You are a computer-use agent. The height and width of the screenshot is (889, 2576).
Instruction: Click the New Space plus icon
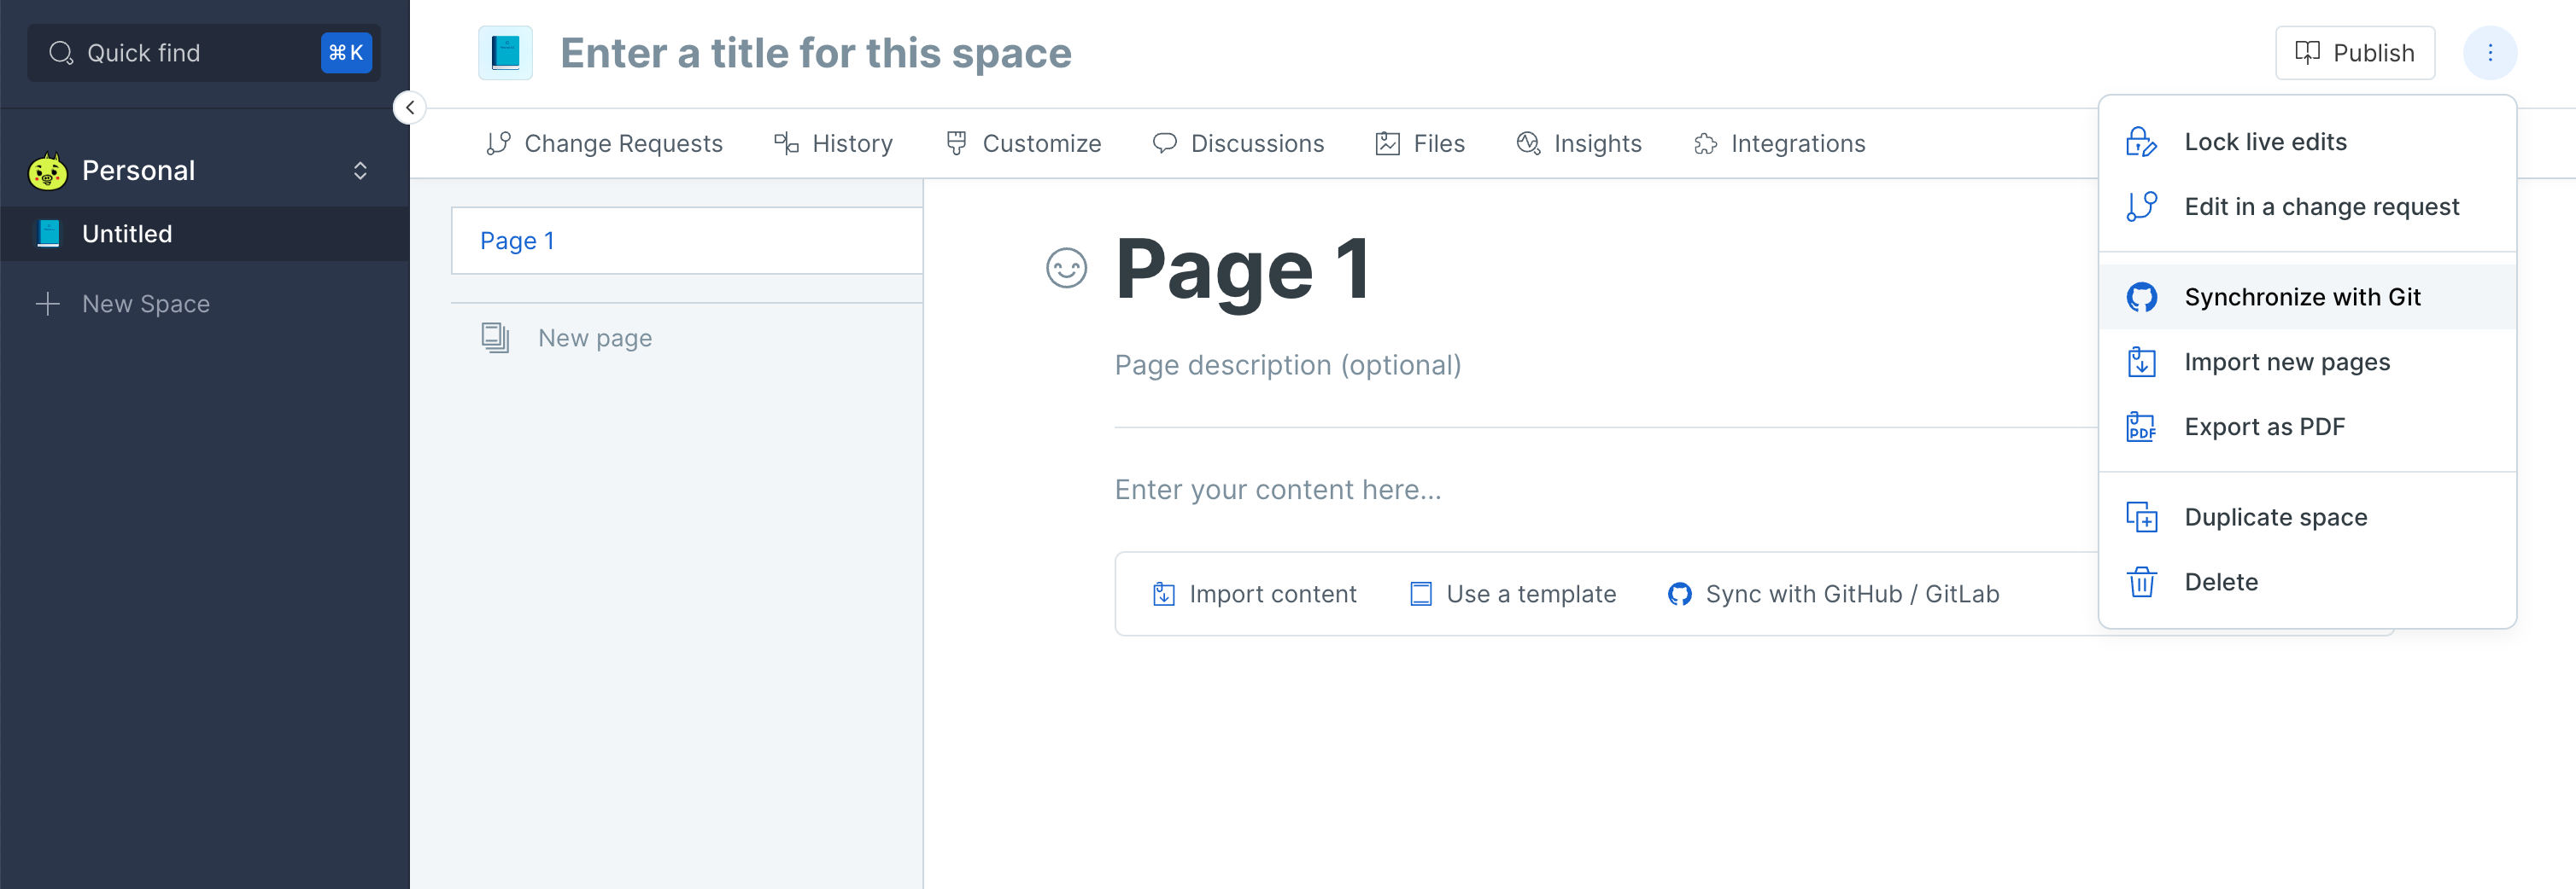(x=48, y=304)
